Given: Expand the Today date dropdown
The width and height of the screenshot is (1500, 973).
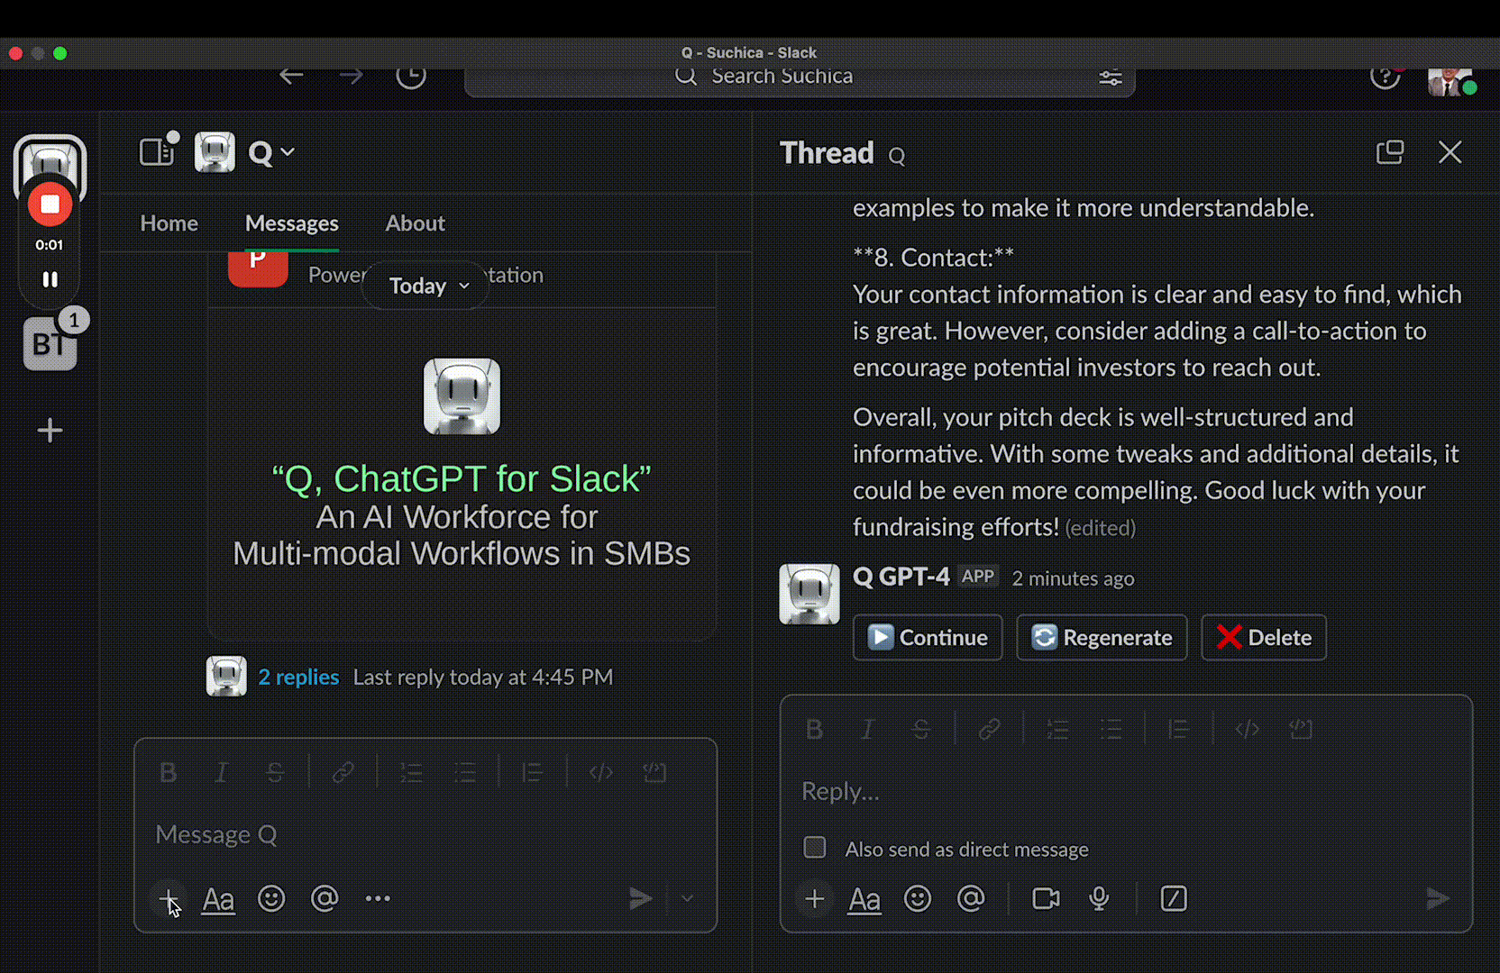Looking at the screenshot, I should click(x=427, y=286).
